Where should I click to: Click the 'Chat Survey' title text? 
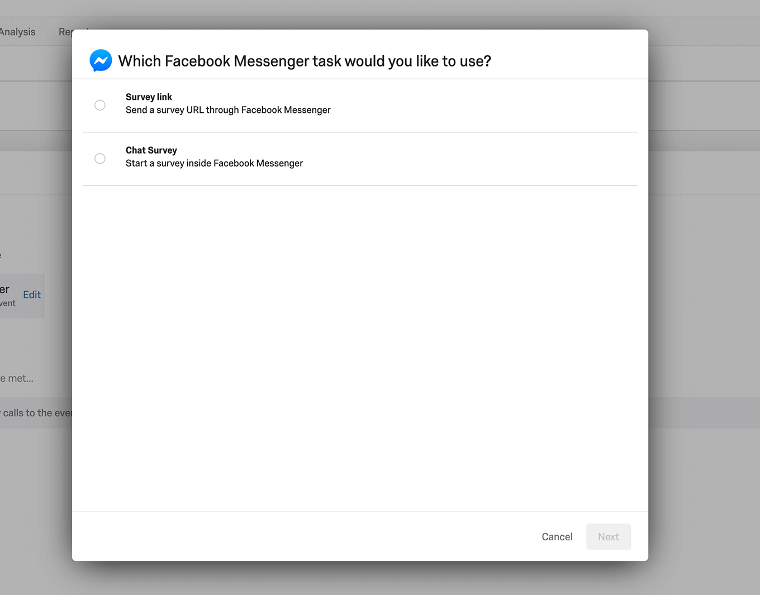click(151, 150)
